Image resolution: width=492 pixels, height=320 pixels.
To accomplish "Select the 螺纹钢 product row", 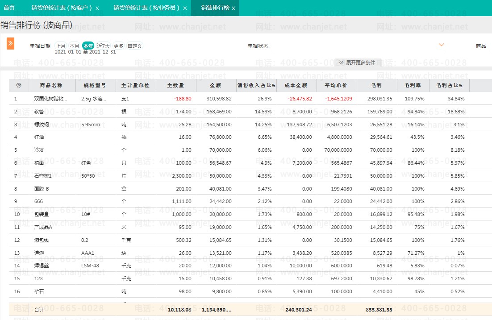I will click(42, 125).
